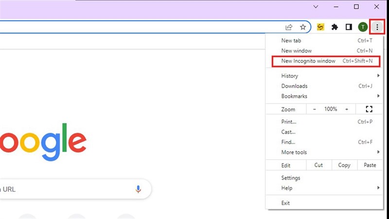The image size is (389, 219).
Task: Minimize the Chrome window
Action: [336, 7]
